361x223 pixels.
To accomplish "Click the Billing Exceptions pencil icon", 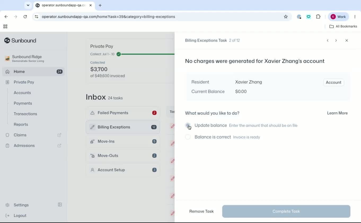I will [x=92, y=127].
